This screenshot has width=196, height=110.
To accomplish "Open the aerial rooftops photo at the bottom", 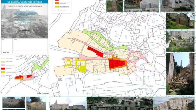I will (120, 103).
